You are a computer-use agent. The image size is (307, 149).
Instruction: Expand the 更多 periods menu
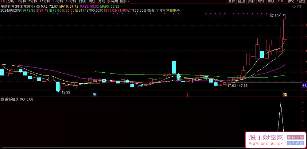click(125, 1)
